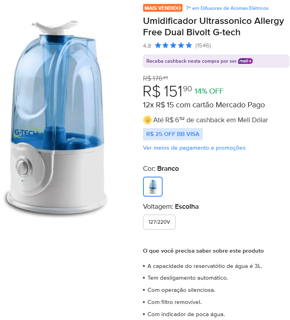Choose the Branco color thumbnail
The height and width of the screenshot is (320, 290).
tap(153, 186)
